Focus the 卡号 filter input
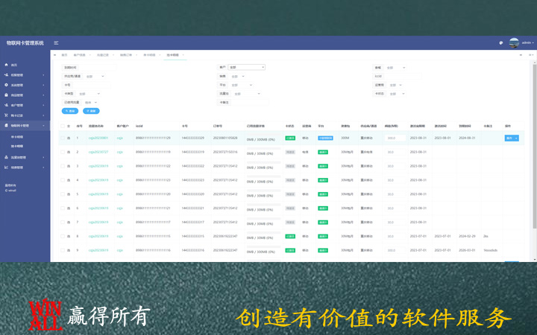Viewport: 537px width, 335px height. tap(92, 85)
